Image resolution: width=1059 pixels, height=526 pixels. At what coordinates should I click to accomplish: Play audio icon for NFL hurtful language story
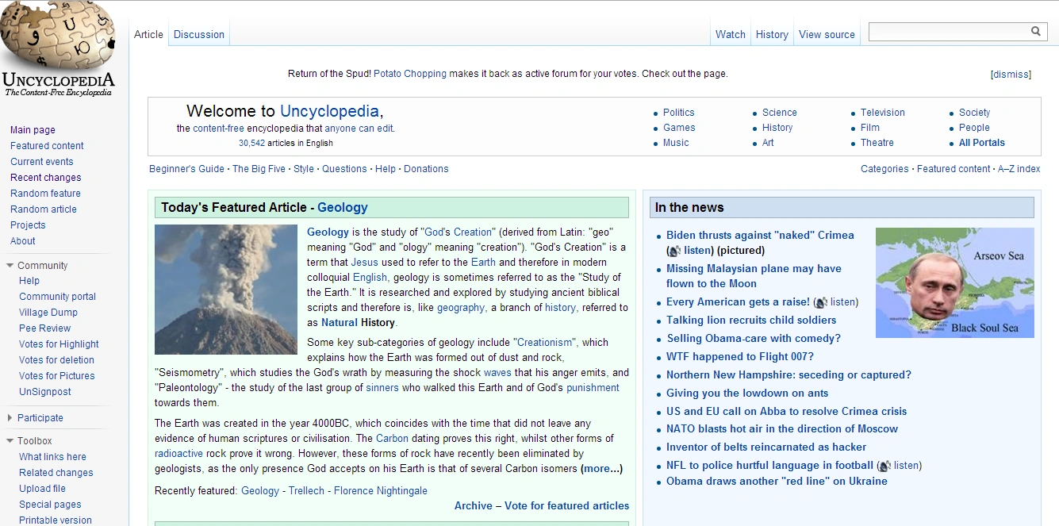[x=884, y=466]
